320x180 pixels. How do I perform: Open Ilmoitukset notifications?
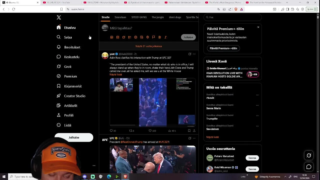(68, 47)
